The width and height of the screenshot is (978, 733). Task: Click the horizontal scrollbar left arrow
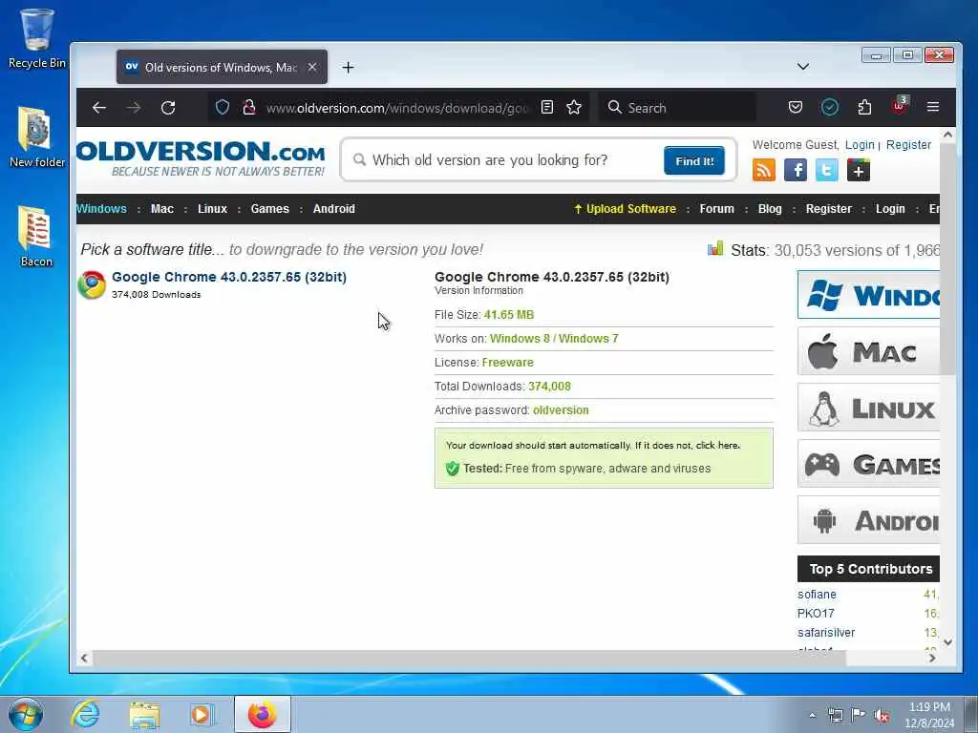click(x=84, y=658)
